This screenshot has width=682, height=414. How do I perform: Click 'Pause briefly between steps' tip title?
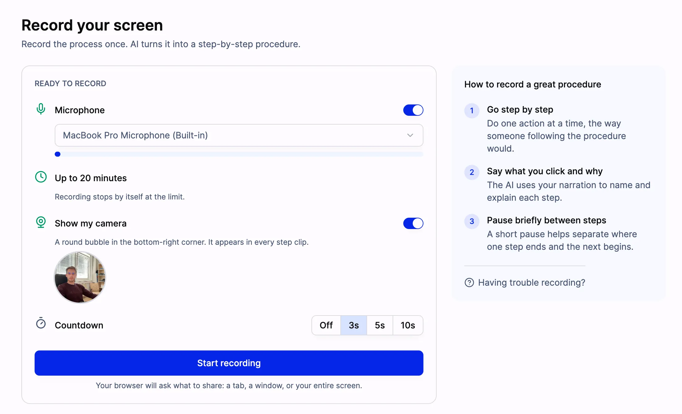tap(546, 220)
